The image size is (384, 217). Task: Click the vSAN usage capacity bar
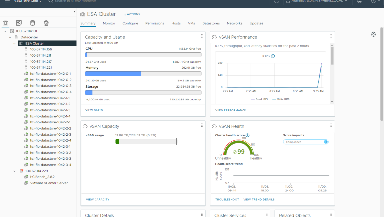pyautogui.click(x=146, y=142)
